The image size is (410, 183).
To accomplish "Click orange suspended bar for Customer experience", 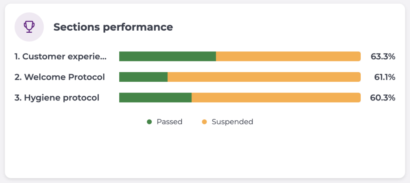I will click(x=288, y=57).
